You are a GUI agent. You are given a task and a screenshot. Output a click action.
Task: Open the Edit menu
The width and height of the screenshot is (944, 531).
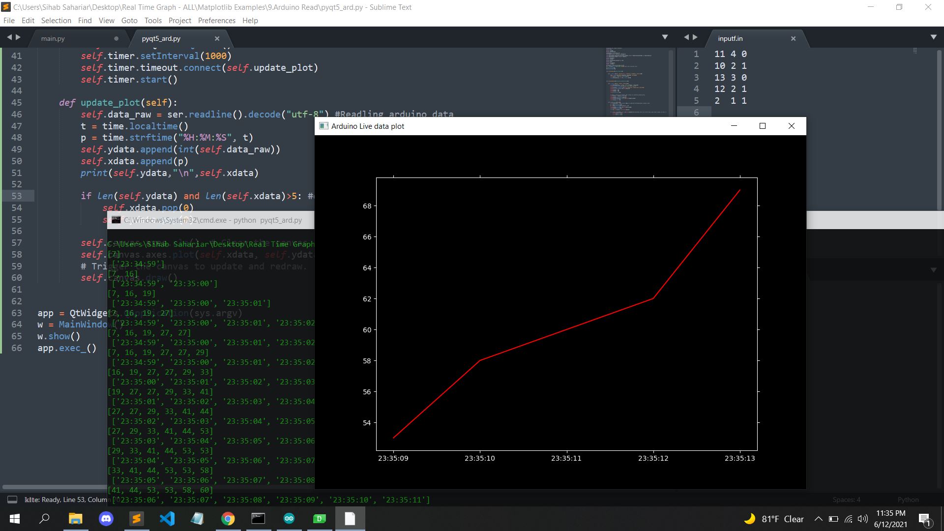(x=28, y=20)
